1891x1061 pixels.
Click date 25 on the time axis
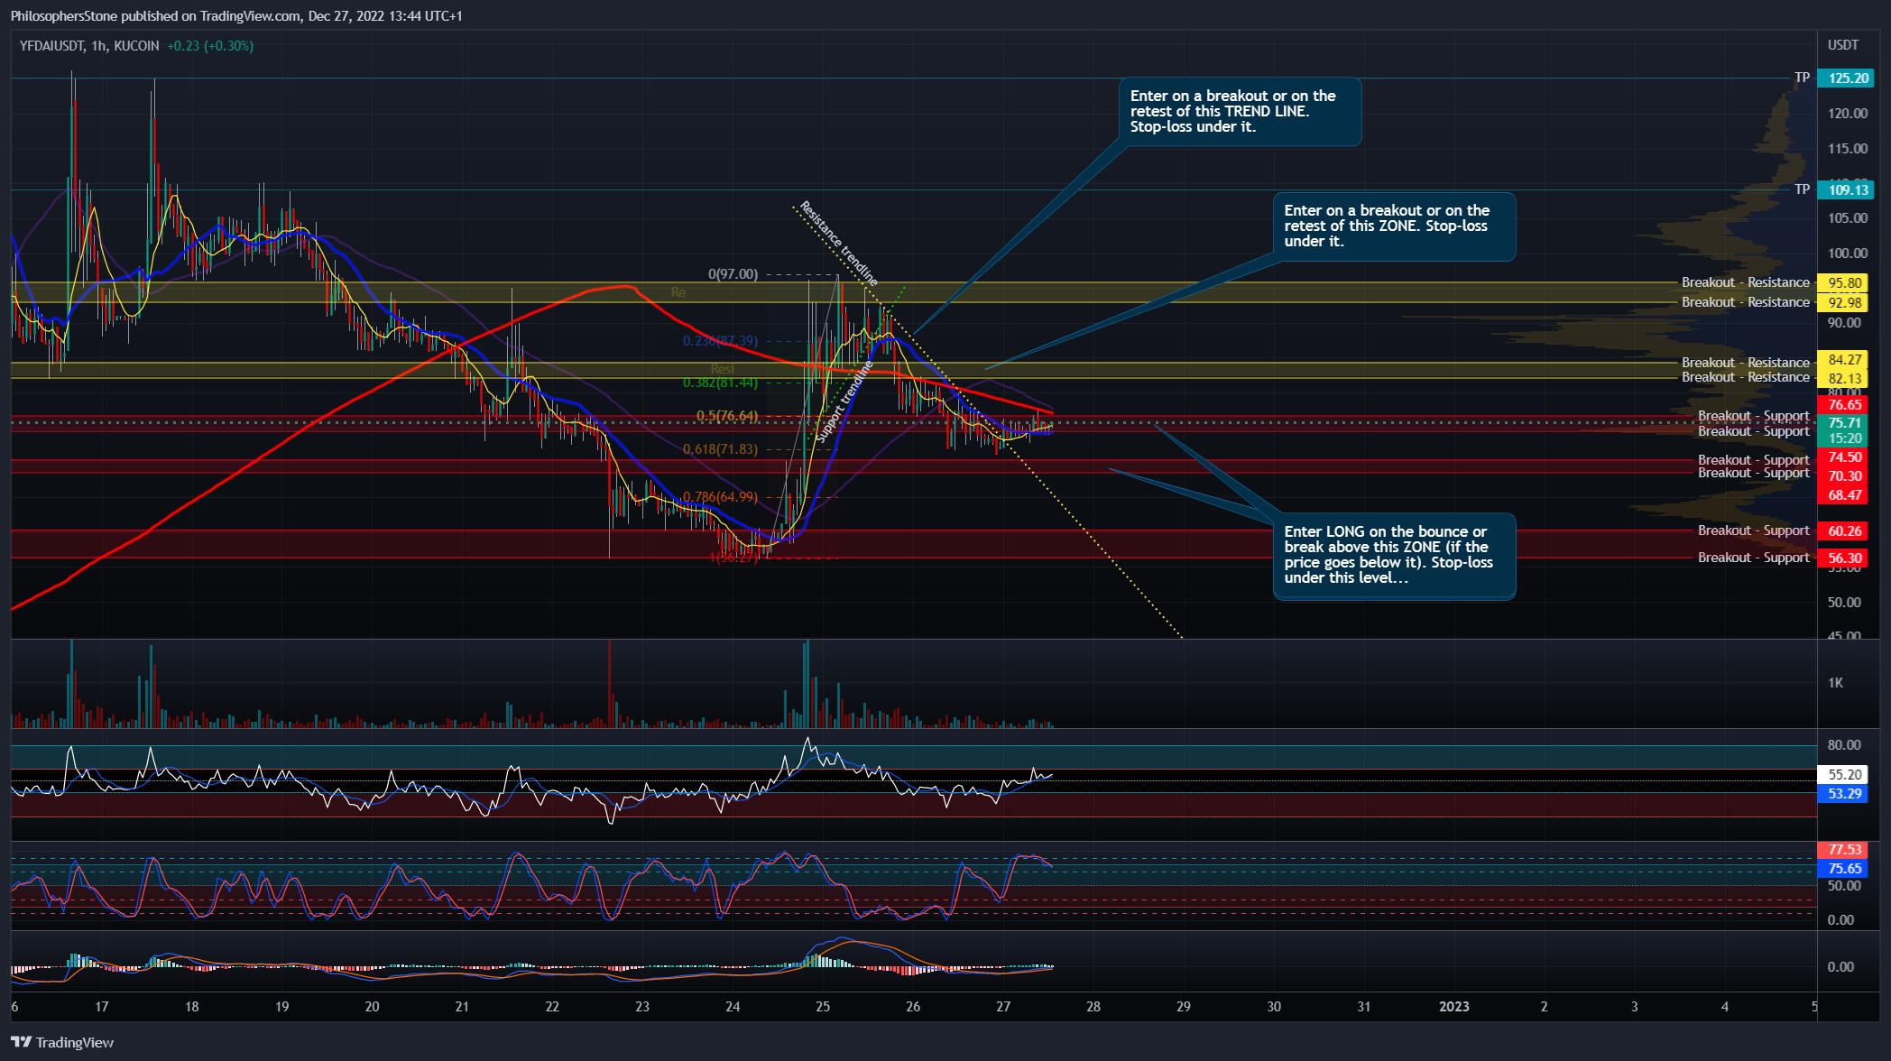click(823, 1007)
